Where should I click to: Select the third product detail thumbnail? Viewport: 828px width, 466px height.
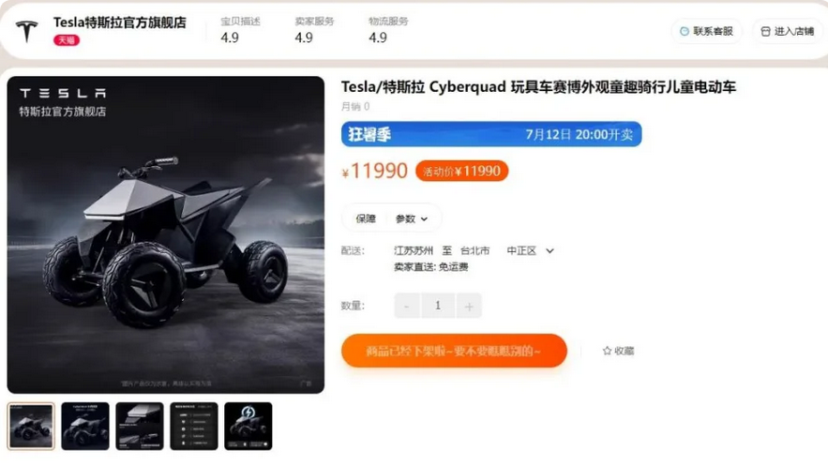[x=140, y=427]
